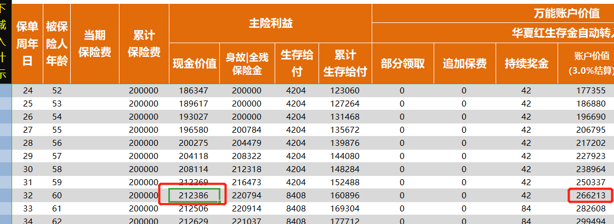Select insured age cell 53
The height and width of the screenshot is (224, 614).
[x=57, y=104]
